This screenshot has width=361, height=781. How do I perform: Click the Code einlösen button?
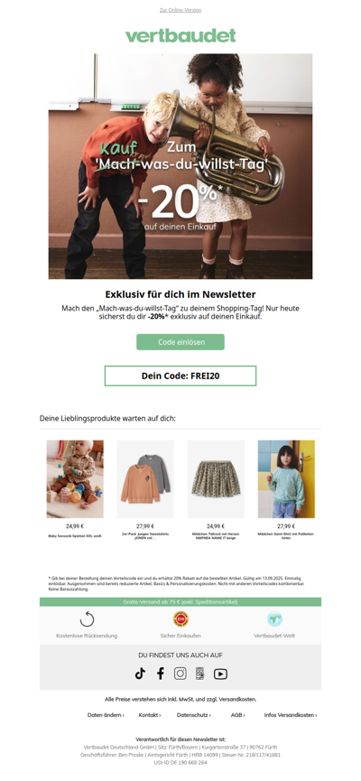(180, 342)
